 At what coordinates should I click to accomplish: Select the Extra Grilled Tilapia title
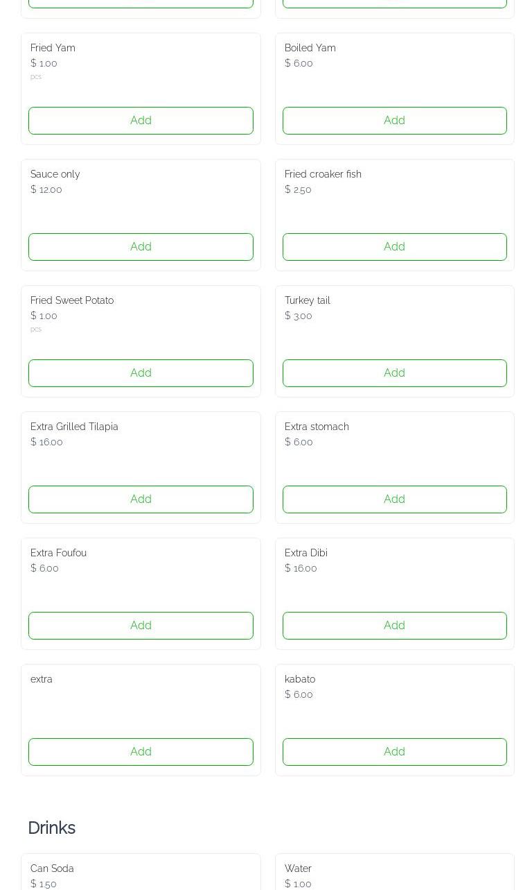[74, 427]
